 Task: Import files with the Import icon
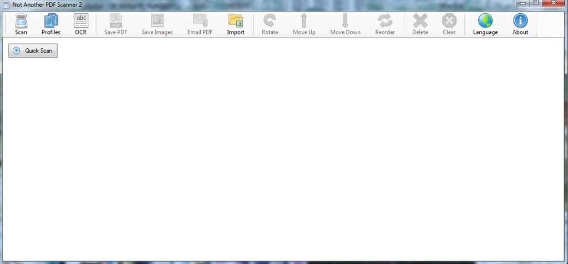click(236, 21)
